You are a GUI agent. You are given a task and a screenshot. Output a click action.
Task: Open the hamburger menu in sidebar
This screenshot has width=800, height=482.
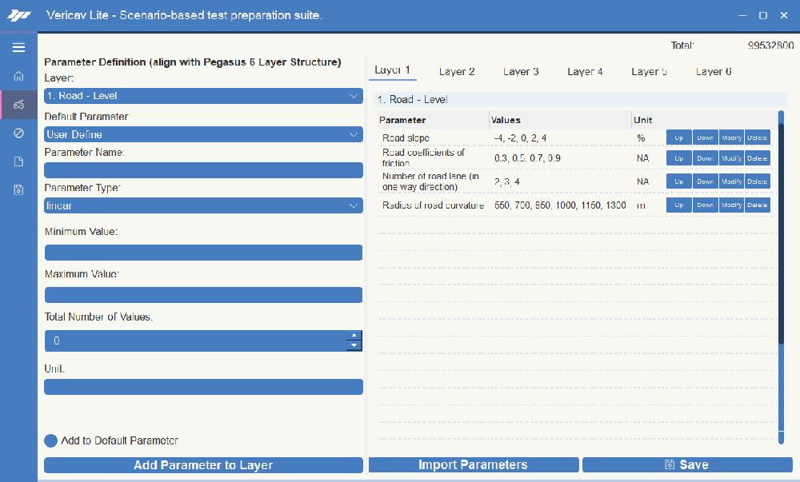tap(18, 48)
